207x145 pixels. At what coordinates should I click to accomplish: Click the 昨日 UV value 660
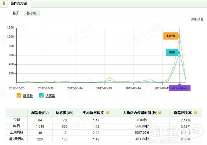point(65,126)
